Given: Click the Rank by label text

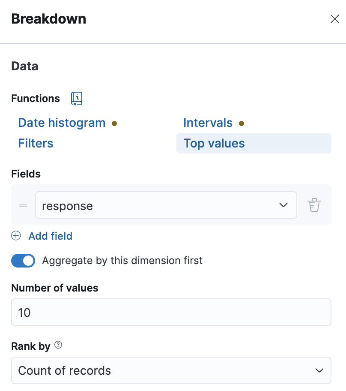Looking at the screenshot, I should point(31,346).
